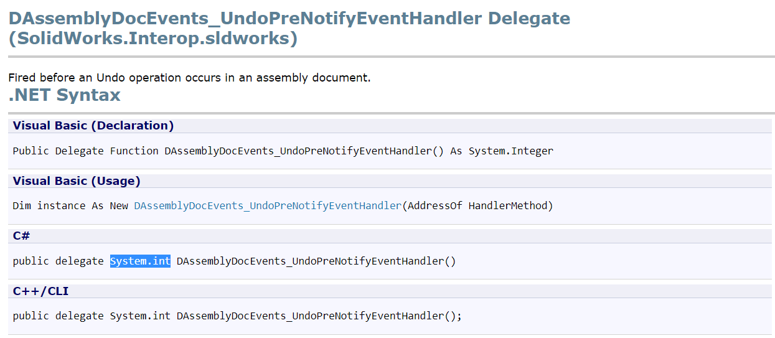The height and width of the screenshot is (338, 775).
Task: Click 'public delegate' in the C++/CLI code line
Action: coord(58,316)
